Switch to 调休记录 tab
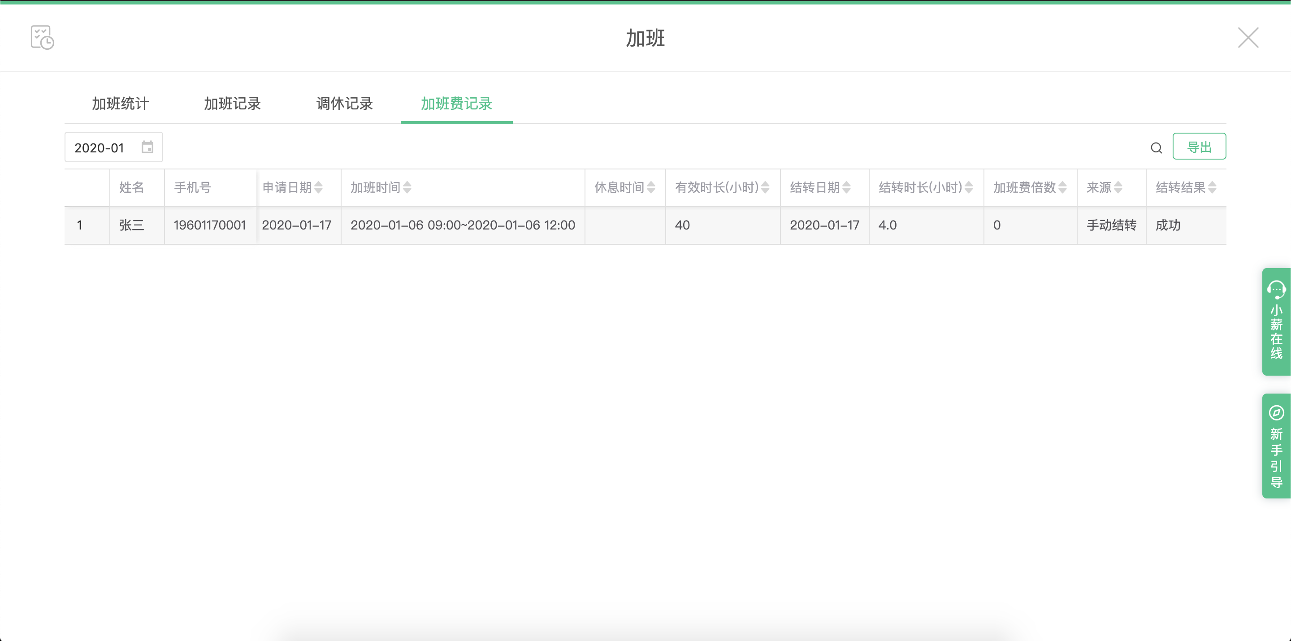 coord(345,104)
